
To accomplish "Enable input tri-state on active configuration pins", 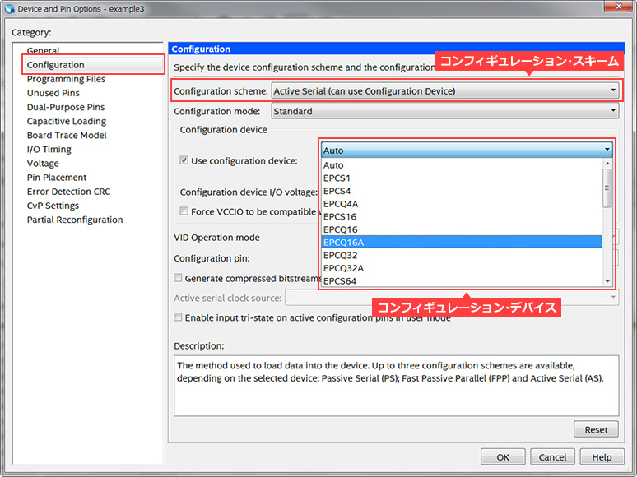I will (x=178, y=317).
